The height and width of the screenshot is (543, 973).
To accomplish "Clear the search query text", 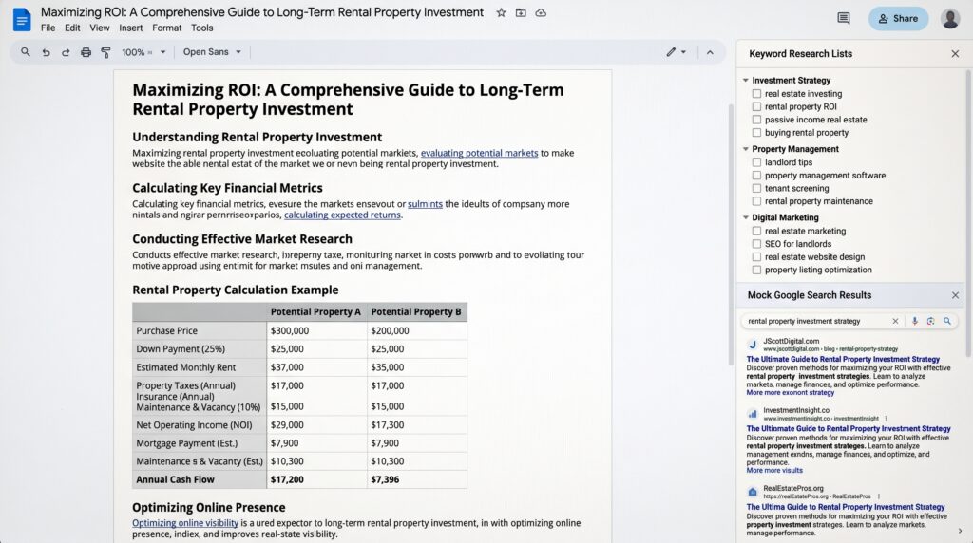I will click(x=895, y=321).
